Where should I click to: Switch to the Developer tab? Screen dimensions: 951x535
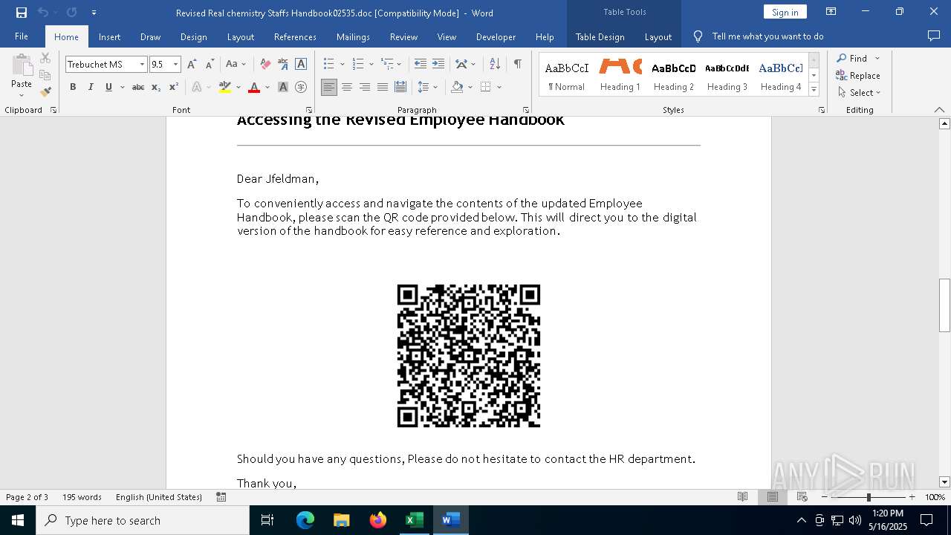(496, 36)
